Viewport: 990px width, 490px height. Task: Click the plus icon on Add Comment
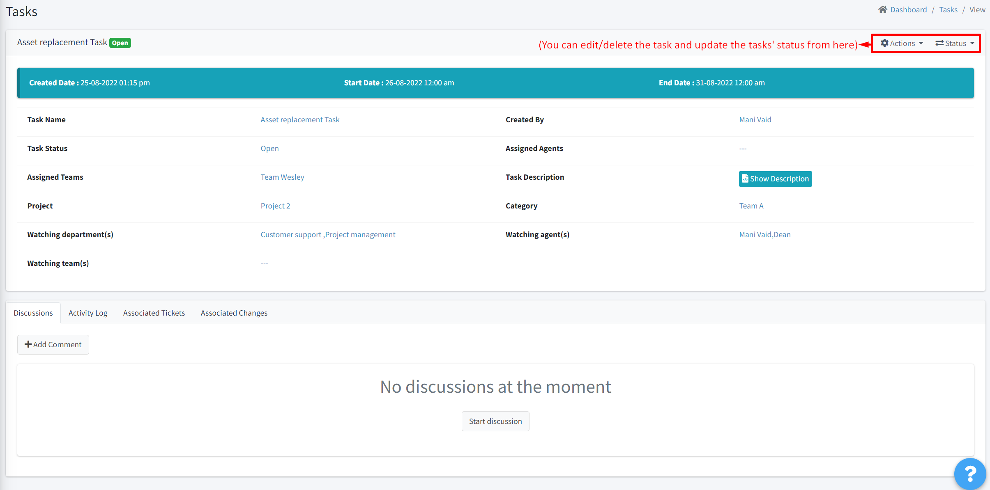point(28,344)
